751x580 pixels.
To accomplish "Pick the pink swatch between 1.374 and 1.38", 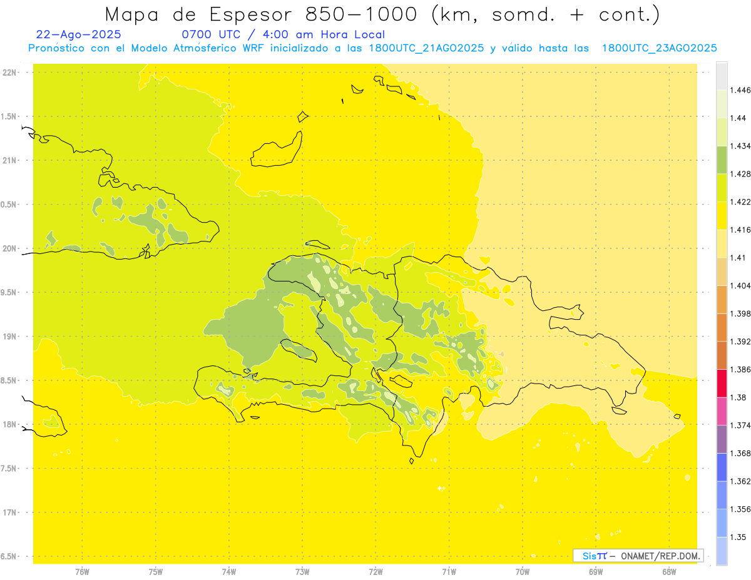I will point(722,411).
